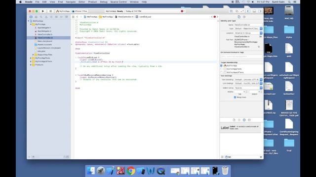316x177 pixels.
Task: Open the Location dropdown
Action: coord(248,33)
